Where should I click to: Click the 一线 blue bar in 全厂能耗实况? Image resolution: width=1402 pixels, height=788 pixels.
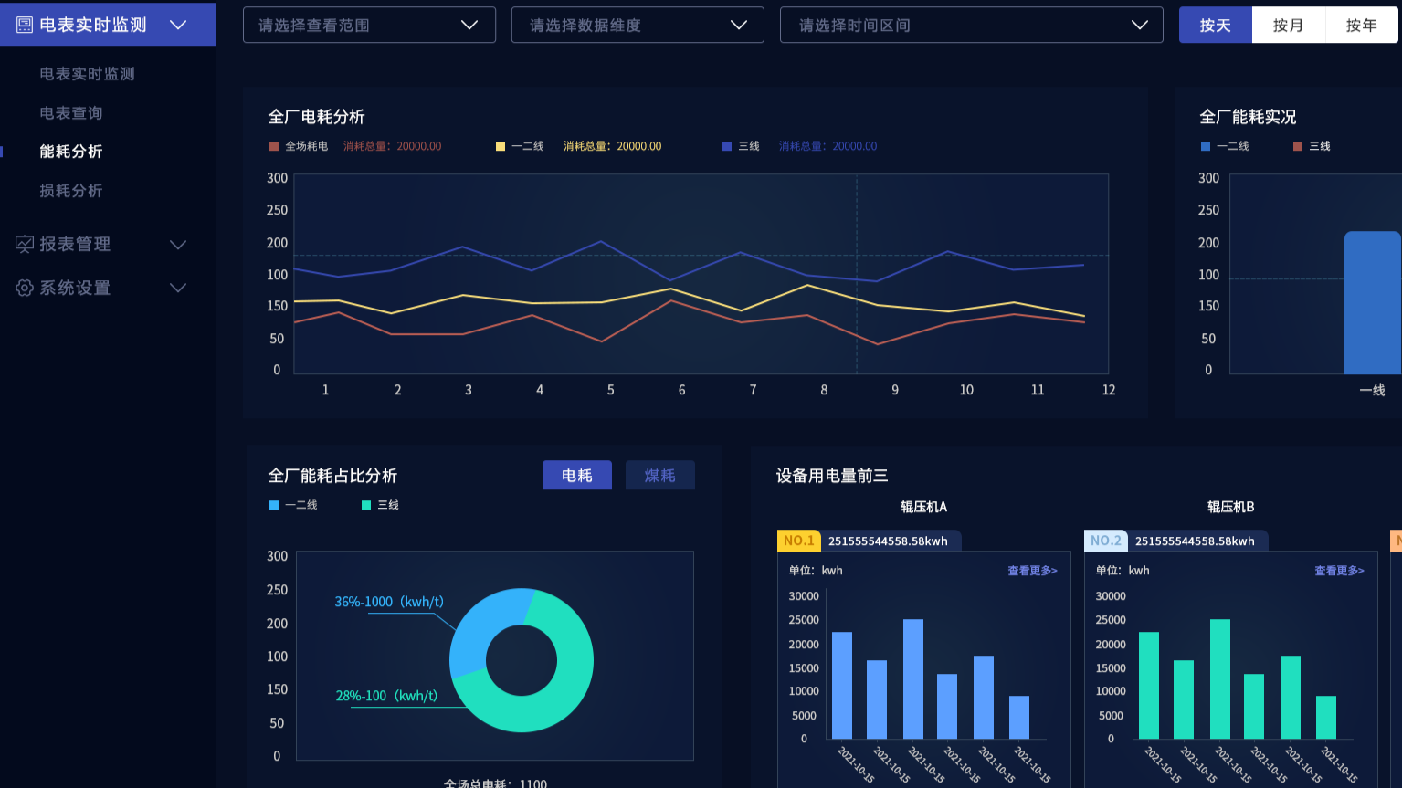coord(1372,302)
